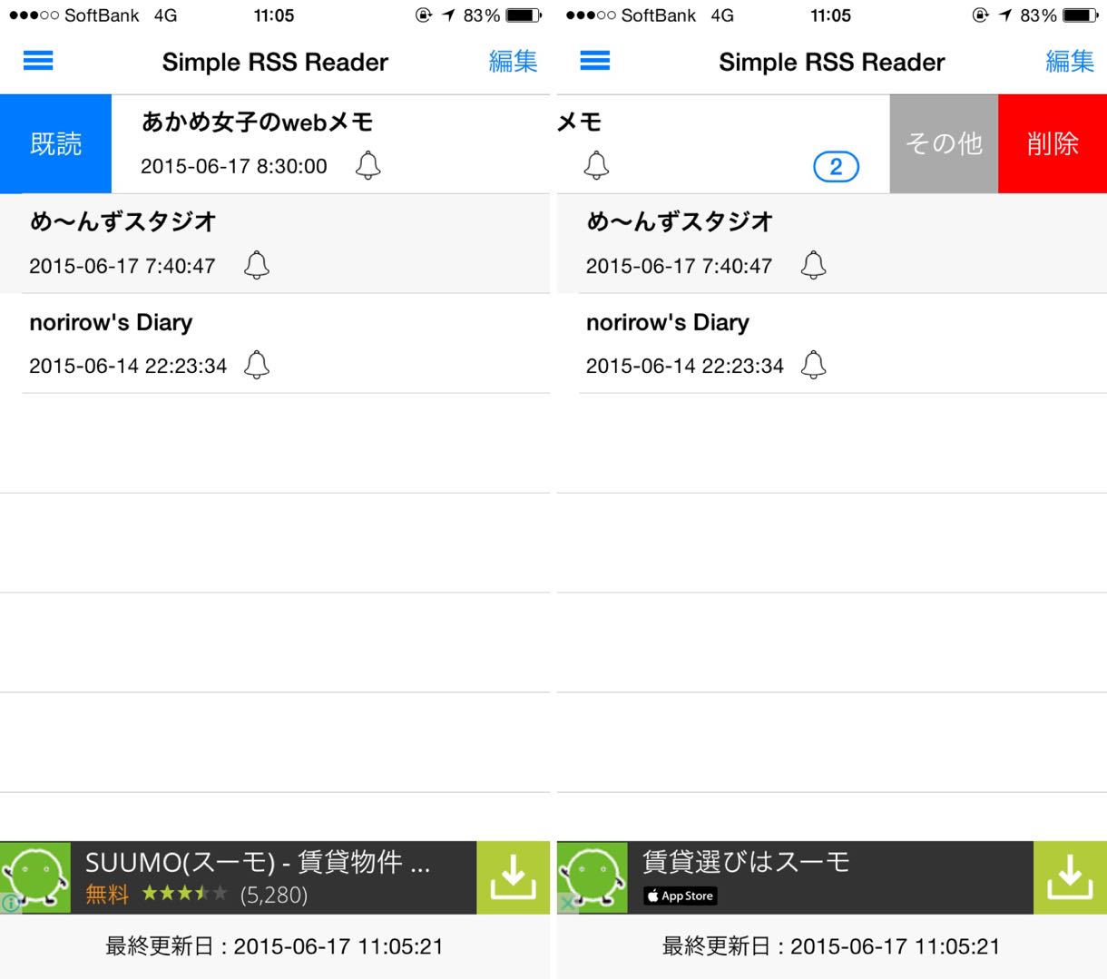Delete feed with red 削除 button

tap(1053, 143)
